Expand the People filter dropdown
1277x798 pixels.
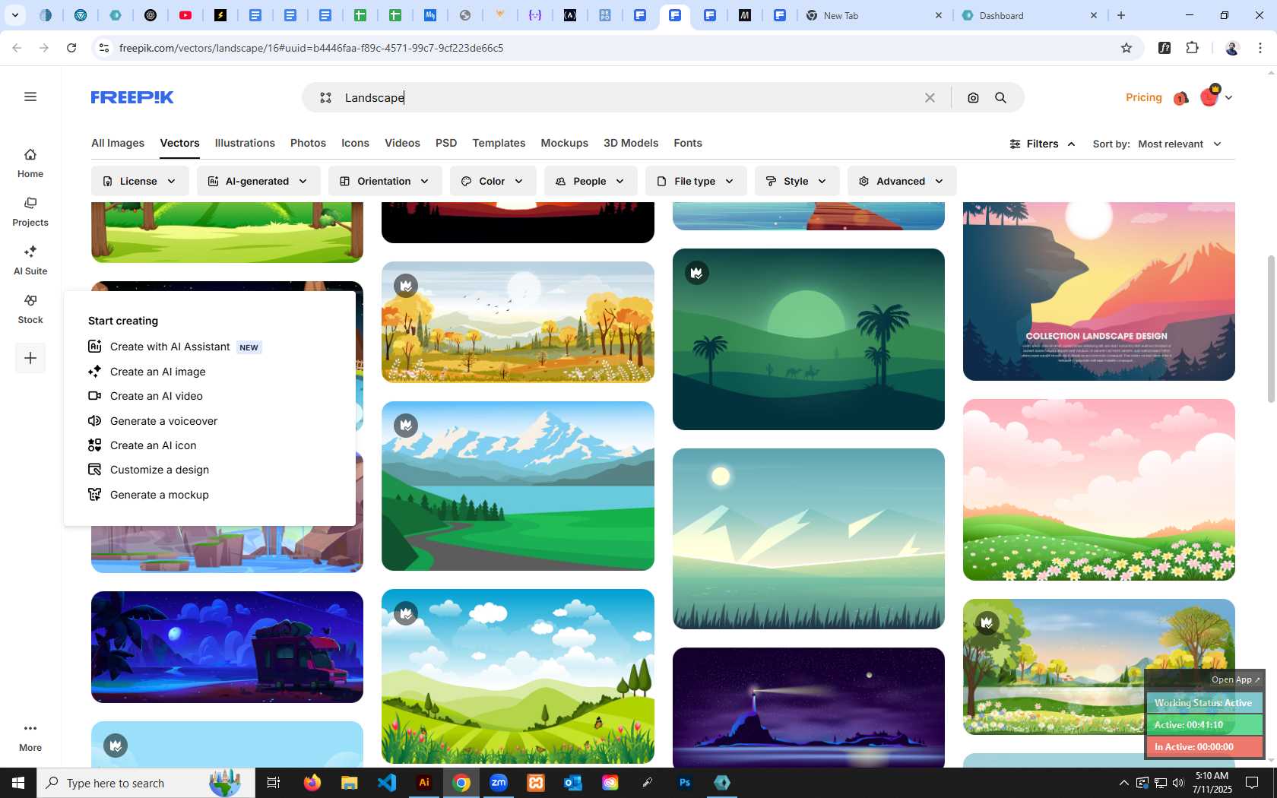click(591, 181)
